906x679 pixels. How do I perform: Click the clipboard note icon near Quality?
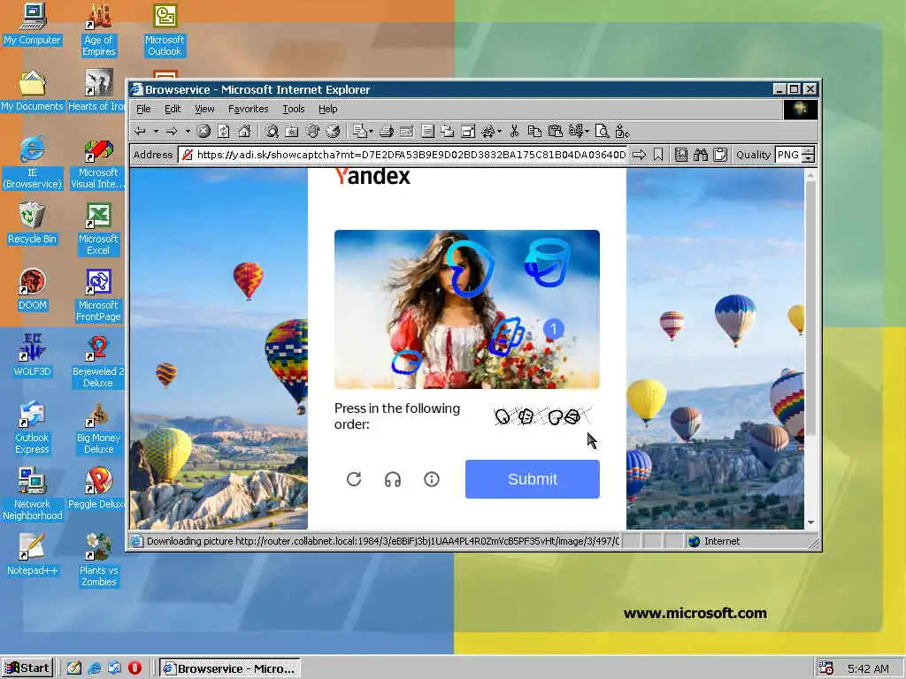click(720, 155)
